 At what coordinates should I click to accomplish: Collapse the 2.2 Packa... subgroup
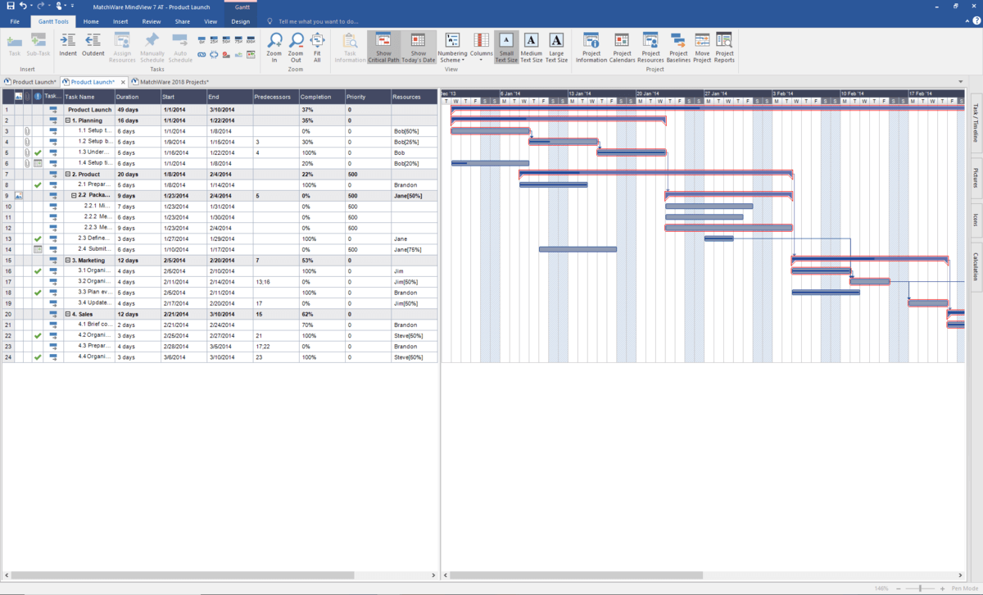click(74, 196)
